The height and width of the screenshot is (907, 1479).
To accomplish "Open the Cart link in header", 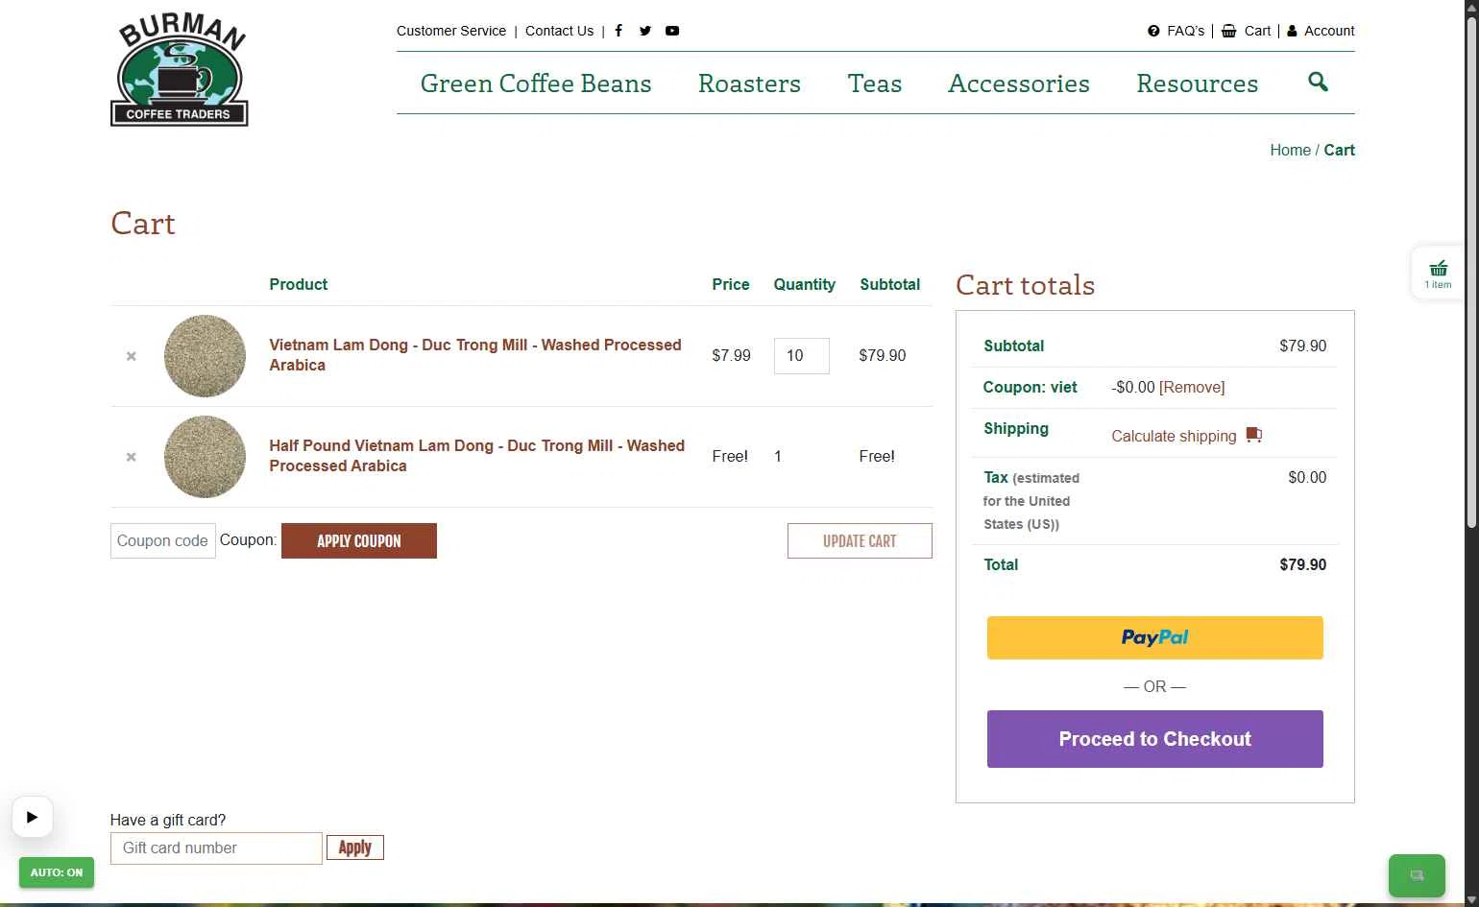I will [1247, 31].
